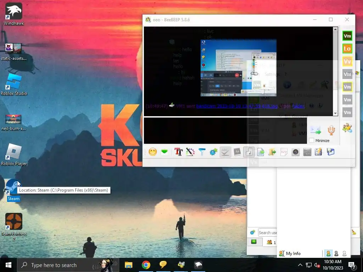This screenshot has height=272, width=363.
Task: Click gears icon beside Search users field
Action: click(x=252, y=232)
